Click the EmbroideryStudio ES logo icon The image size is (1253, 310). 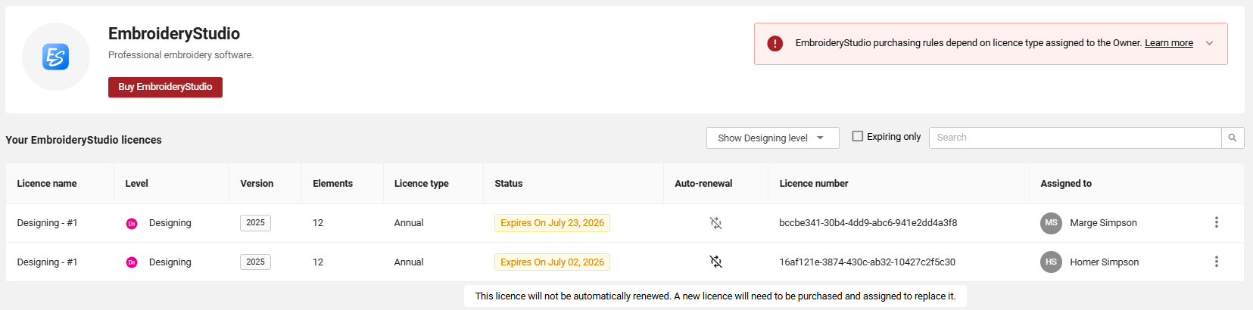tap(56, 57)
